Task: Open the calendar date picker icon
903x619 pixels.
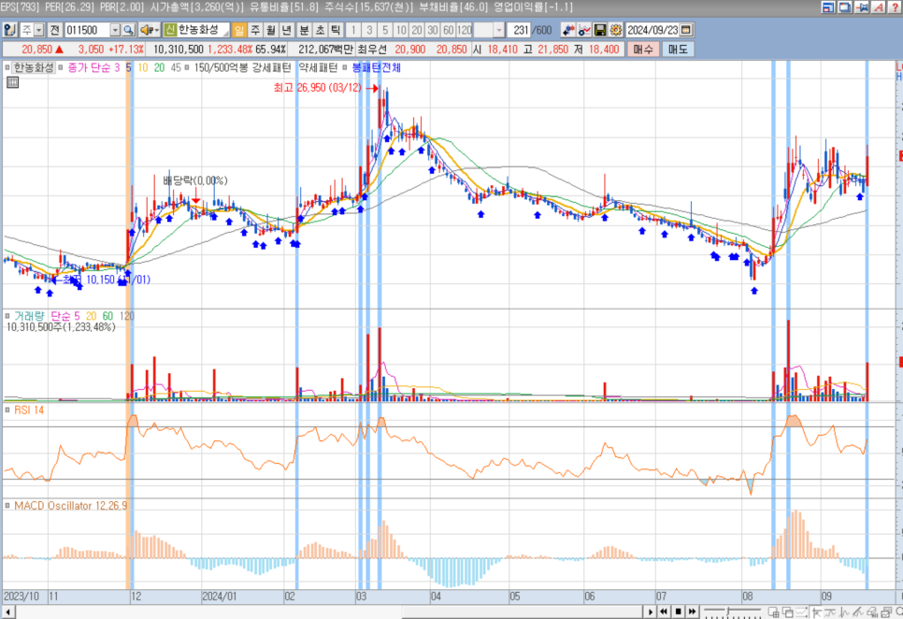Action: point(686,30)
